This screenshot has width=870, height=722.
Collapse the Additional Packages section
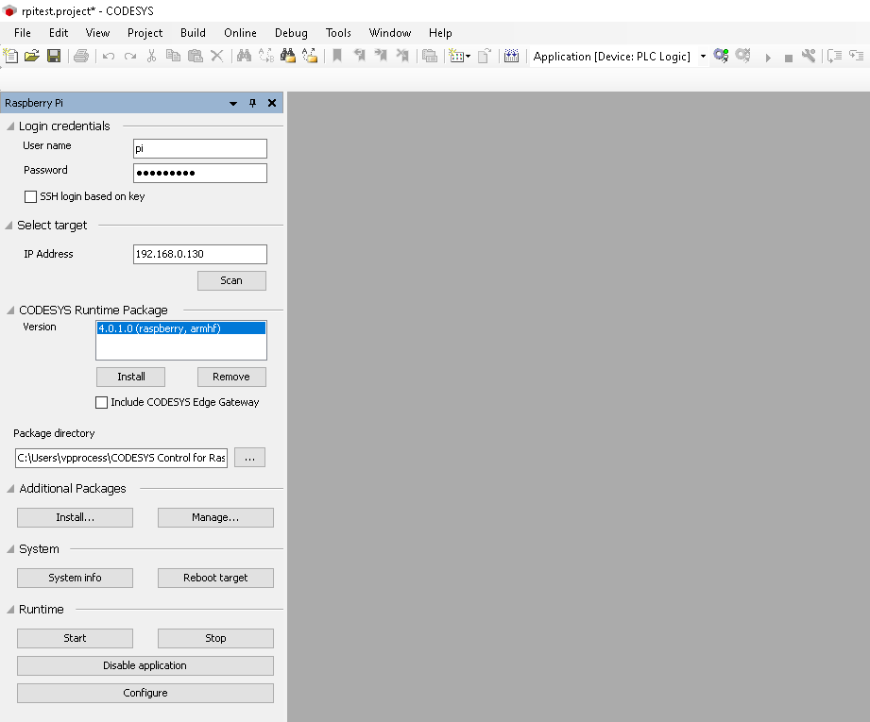coord(10,489)
